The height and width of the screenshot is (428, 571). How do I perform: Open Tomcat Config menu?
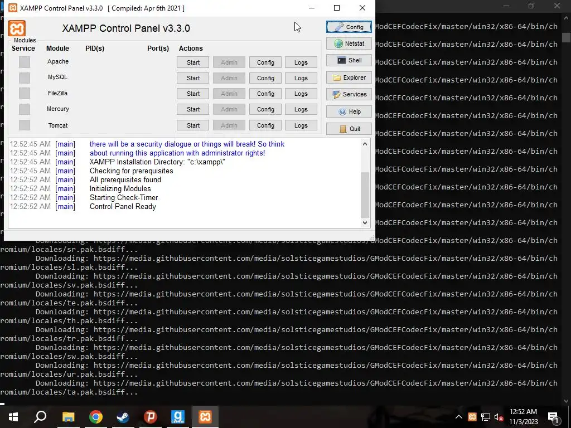[x=265, y=125]
